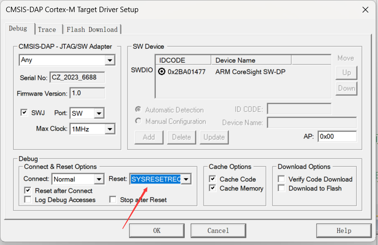Click the Update button
Screen dimensions: 378x245
(x=214, y=137)
